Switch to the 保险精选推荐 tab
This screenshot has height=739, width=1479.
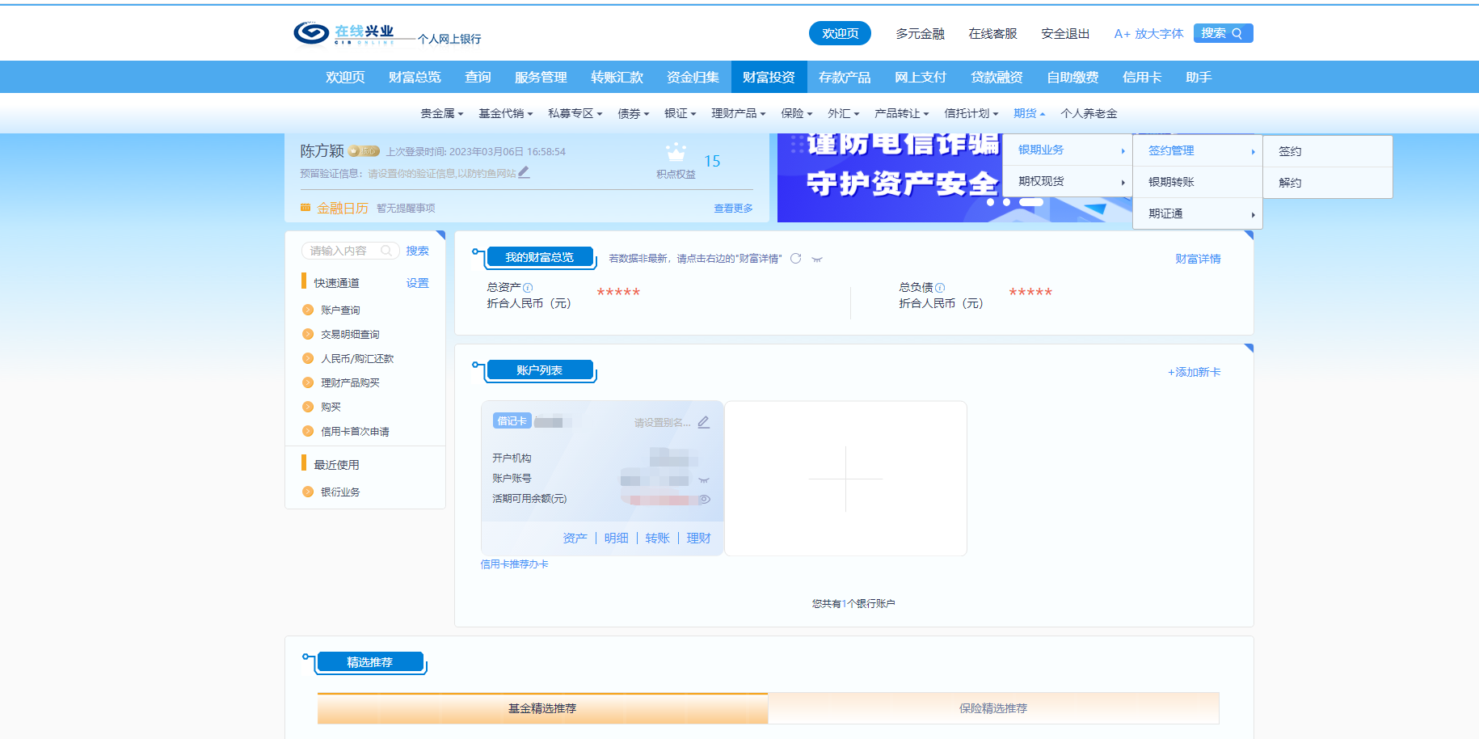992,708
